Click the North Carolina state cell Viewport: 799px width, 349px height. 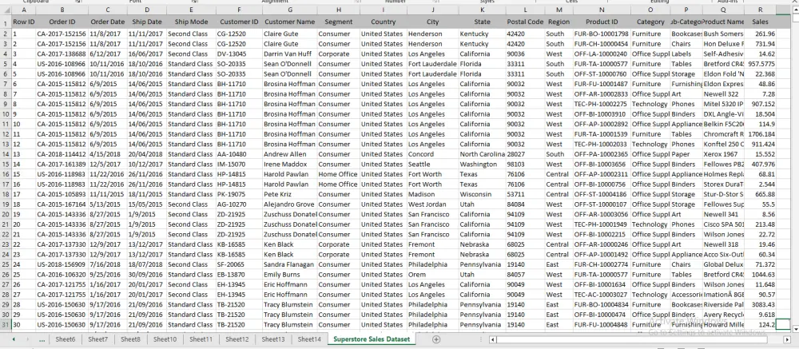click(x=482, y=154)
